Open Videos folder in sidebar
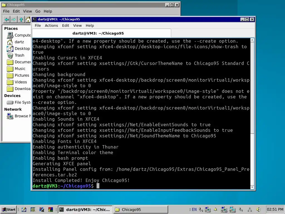285x214 pixels. (x=17, y=82)
